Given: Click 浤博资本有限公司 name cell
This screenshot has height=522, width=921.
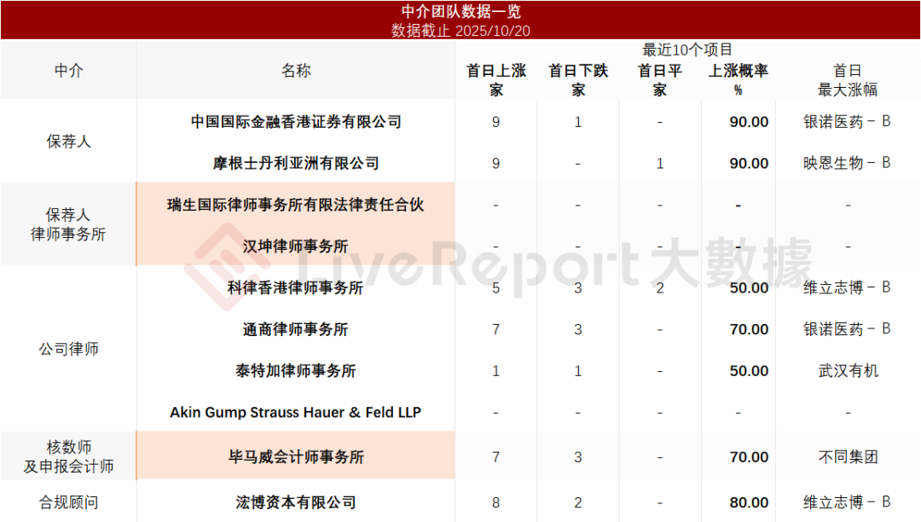Looking at the screenshot, I should [x=295, y=502].
